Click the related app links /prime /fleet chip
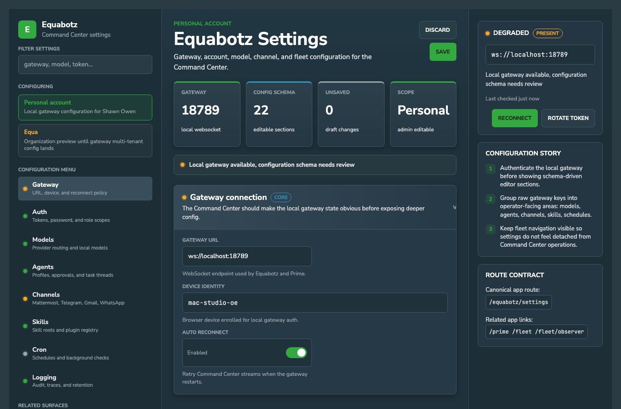The width and height of the screenshot is (621, 409). (x=536, y=332)
